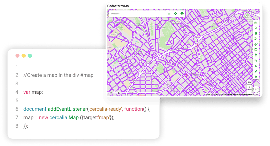Click the 200 m map scale bar
The height and width of the screenshot is (146, 270).
pos(113,93)
